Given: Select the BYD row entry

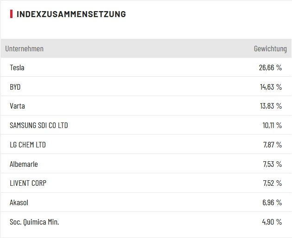Looking at the screenshot, I should [x=15, y=87].
